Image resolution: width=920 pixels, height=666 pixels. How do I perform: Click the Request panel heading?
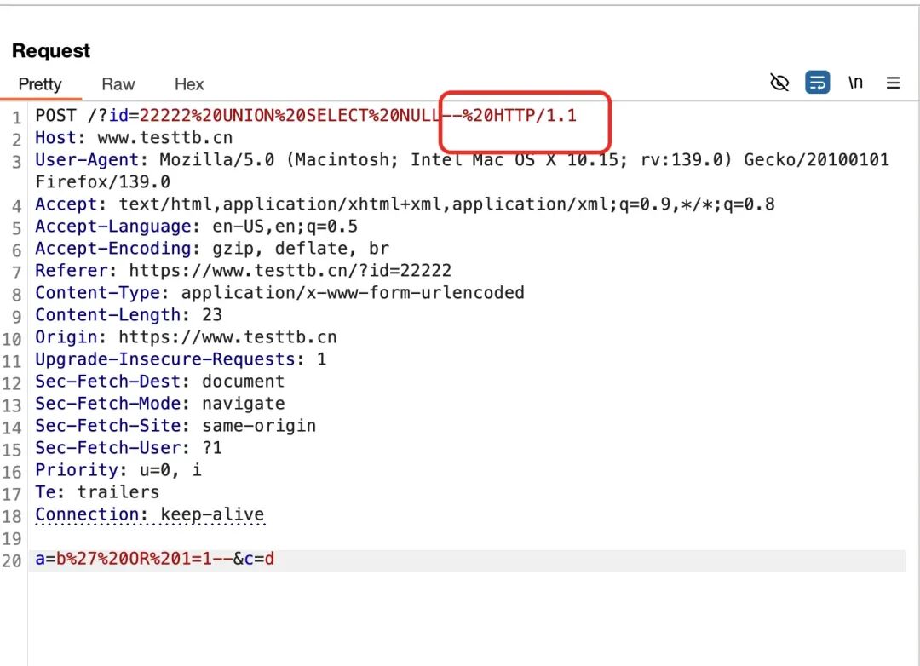click(51, 51)
